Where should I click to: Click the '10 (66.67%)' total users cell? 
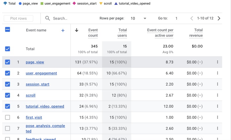pyautogui.click(x=117, y=73)
